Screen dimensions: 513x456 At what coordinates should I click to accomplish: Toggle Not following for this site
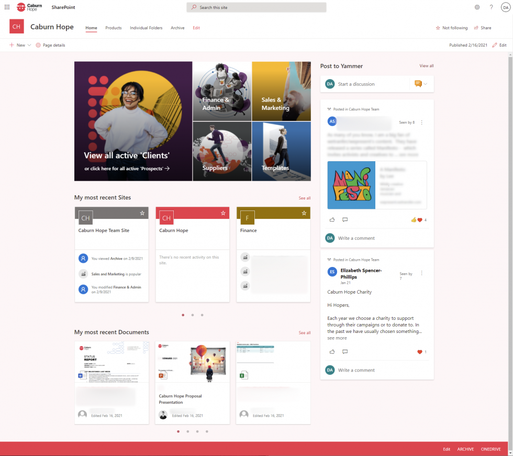point(451,28)
